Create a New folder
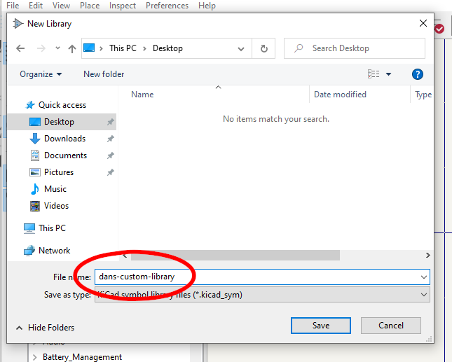452x362 pixels. 104,74
